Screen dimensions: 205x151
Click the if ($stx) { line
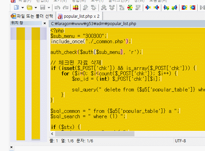(66, 127)
